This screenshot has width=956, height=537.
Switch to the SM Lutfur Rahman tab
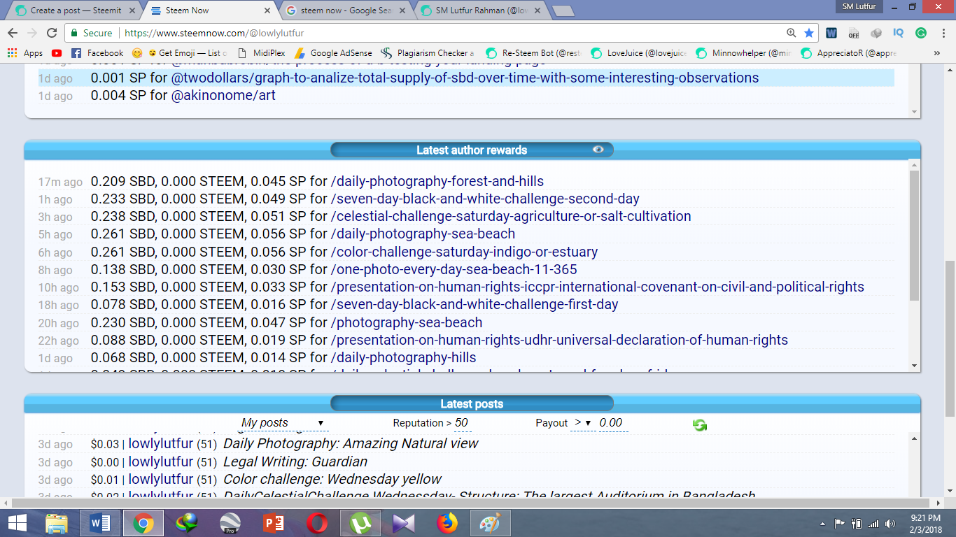pyautogui.click(x=480, y=10)
